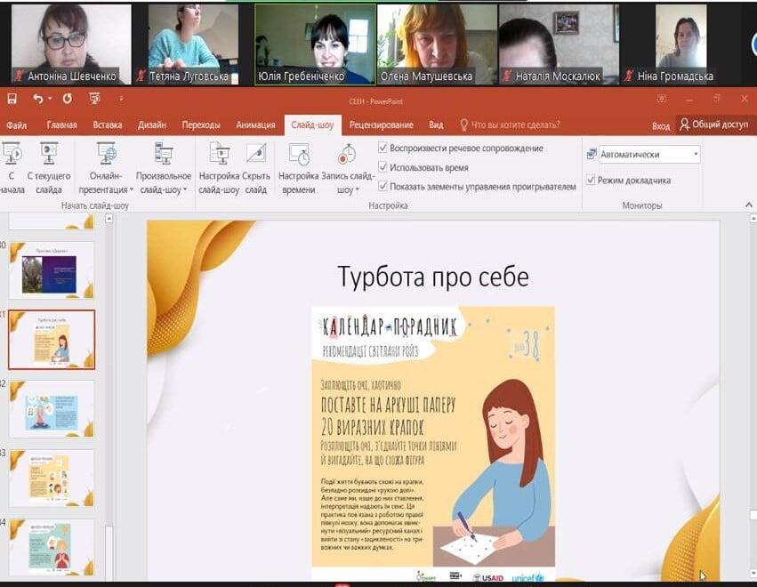The height and width of the screenshot is (587, 757).
Task: Select the teal slide thumbnail at bottom
Action: 52,547
